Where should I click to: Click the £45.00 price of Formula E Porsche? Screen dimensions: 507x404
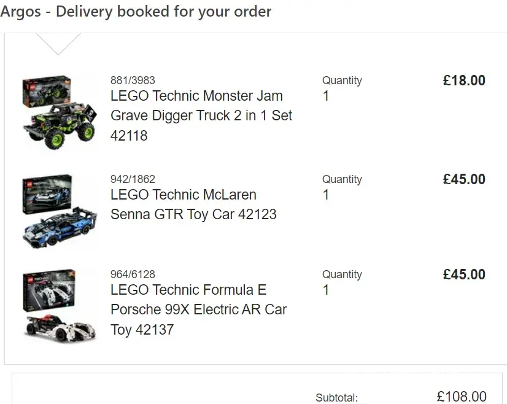[464, 274]
